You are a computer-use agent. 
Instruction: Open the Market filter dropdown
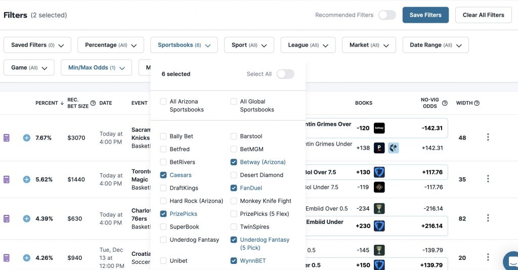point(369,45)
